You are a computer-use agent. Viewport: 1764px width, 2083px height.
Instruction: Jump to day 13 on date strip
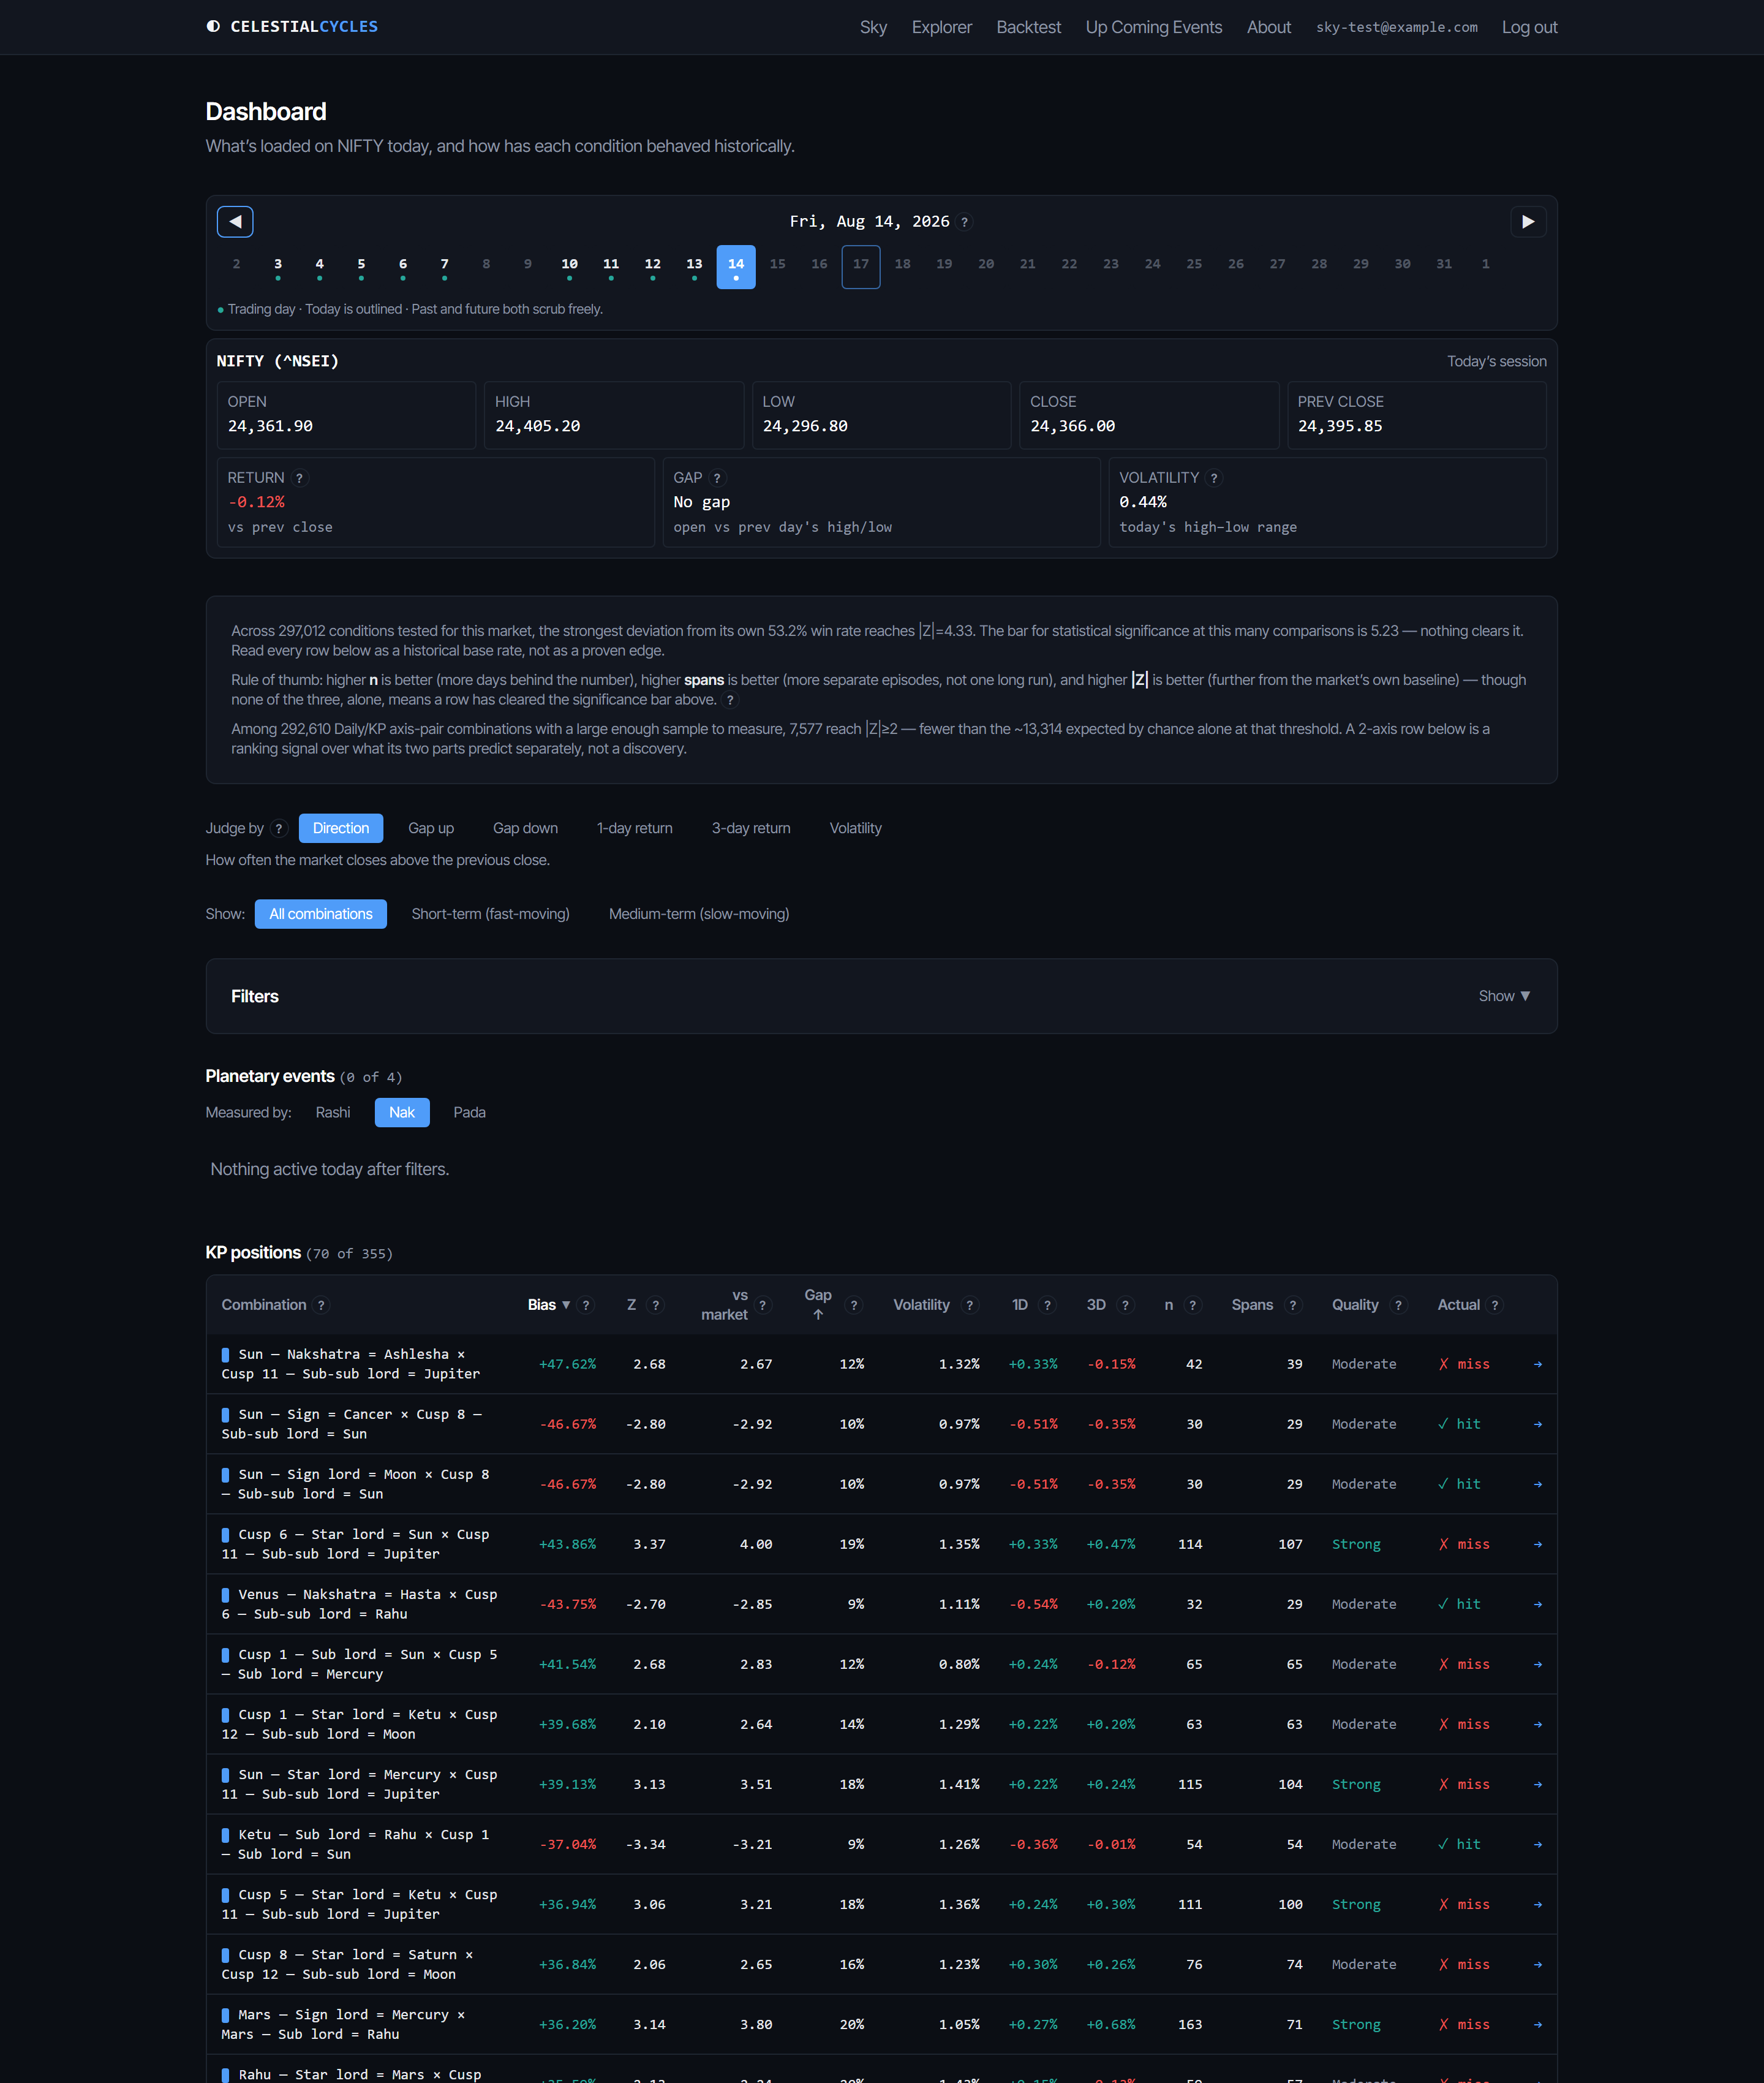coord(694,267)
